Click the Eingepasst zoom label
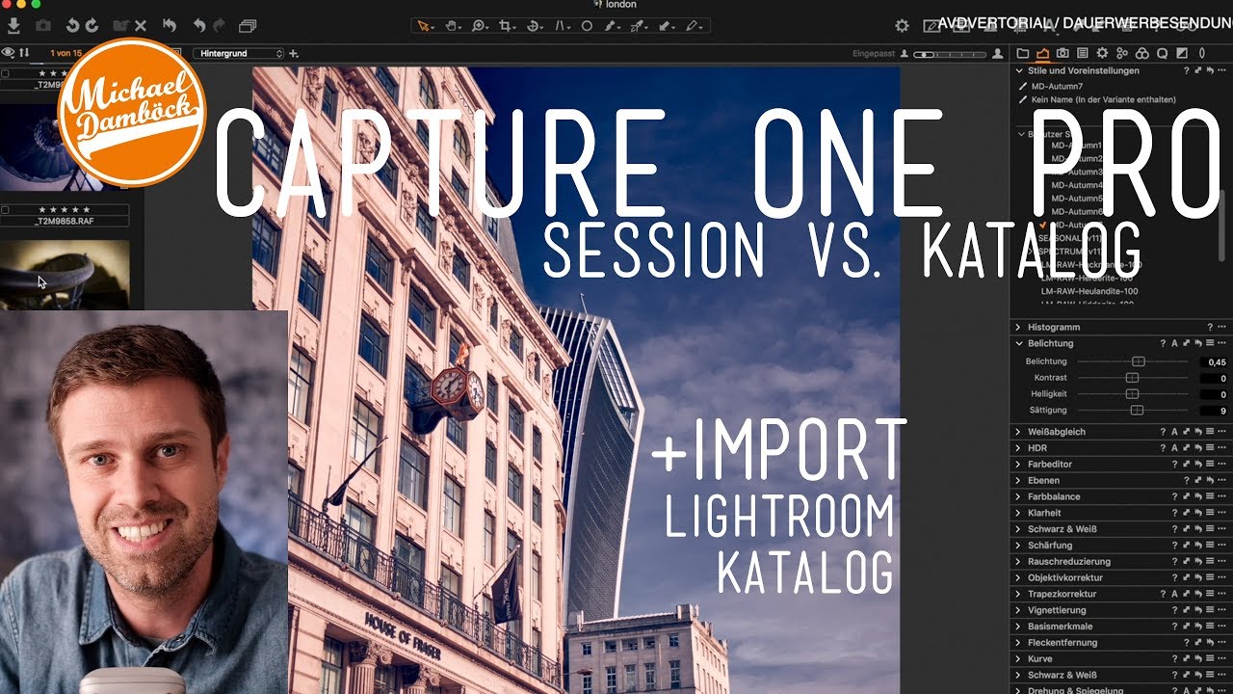This screenshot has width=1233, height=694. coord(874,54)
